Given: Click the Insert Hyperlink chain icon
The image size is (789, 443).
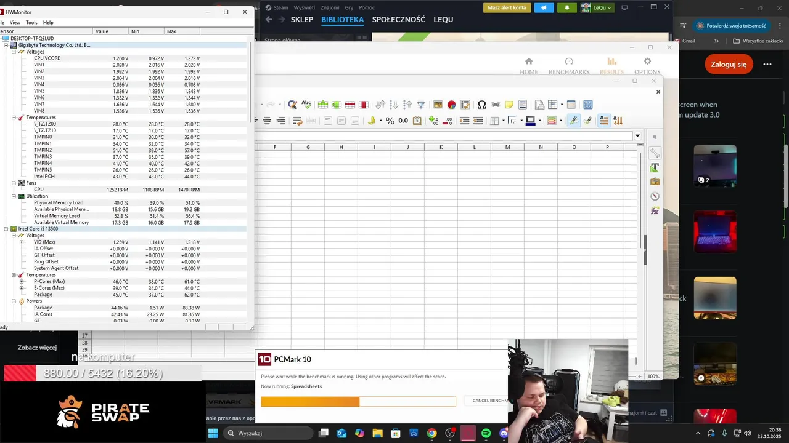Looking at the screenshot, I should pos(496,105).
